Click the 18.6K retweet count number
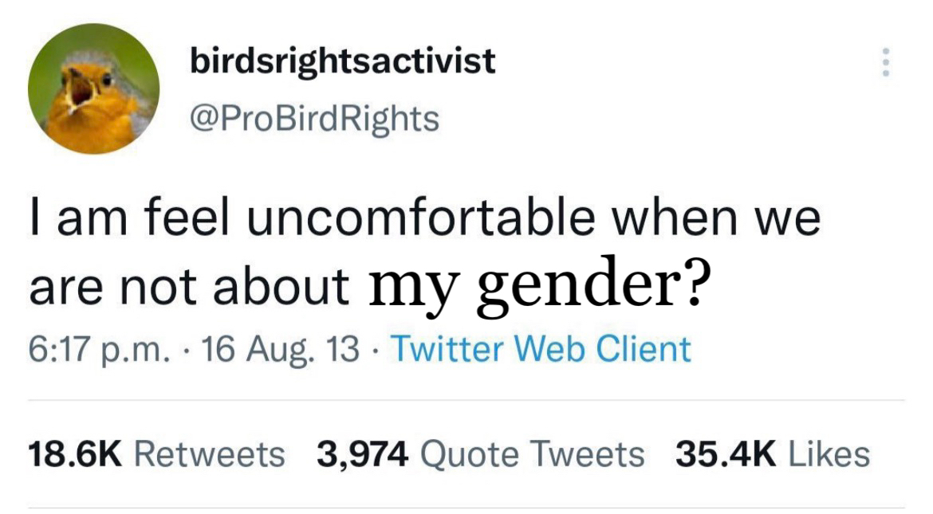933x514 pixels. click(x=76, y=454)
